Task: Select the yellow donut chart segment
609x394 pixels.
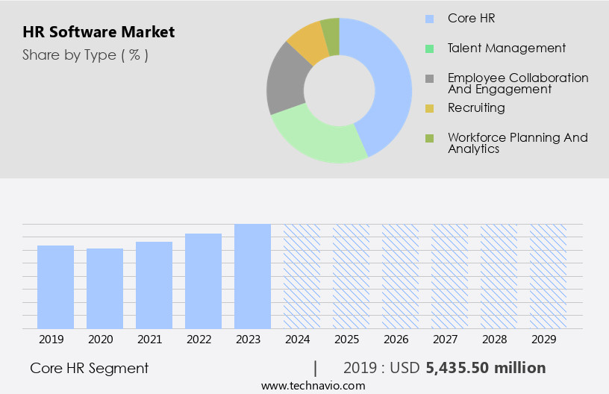Action: [x=306, y=43]
